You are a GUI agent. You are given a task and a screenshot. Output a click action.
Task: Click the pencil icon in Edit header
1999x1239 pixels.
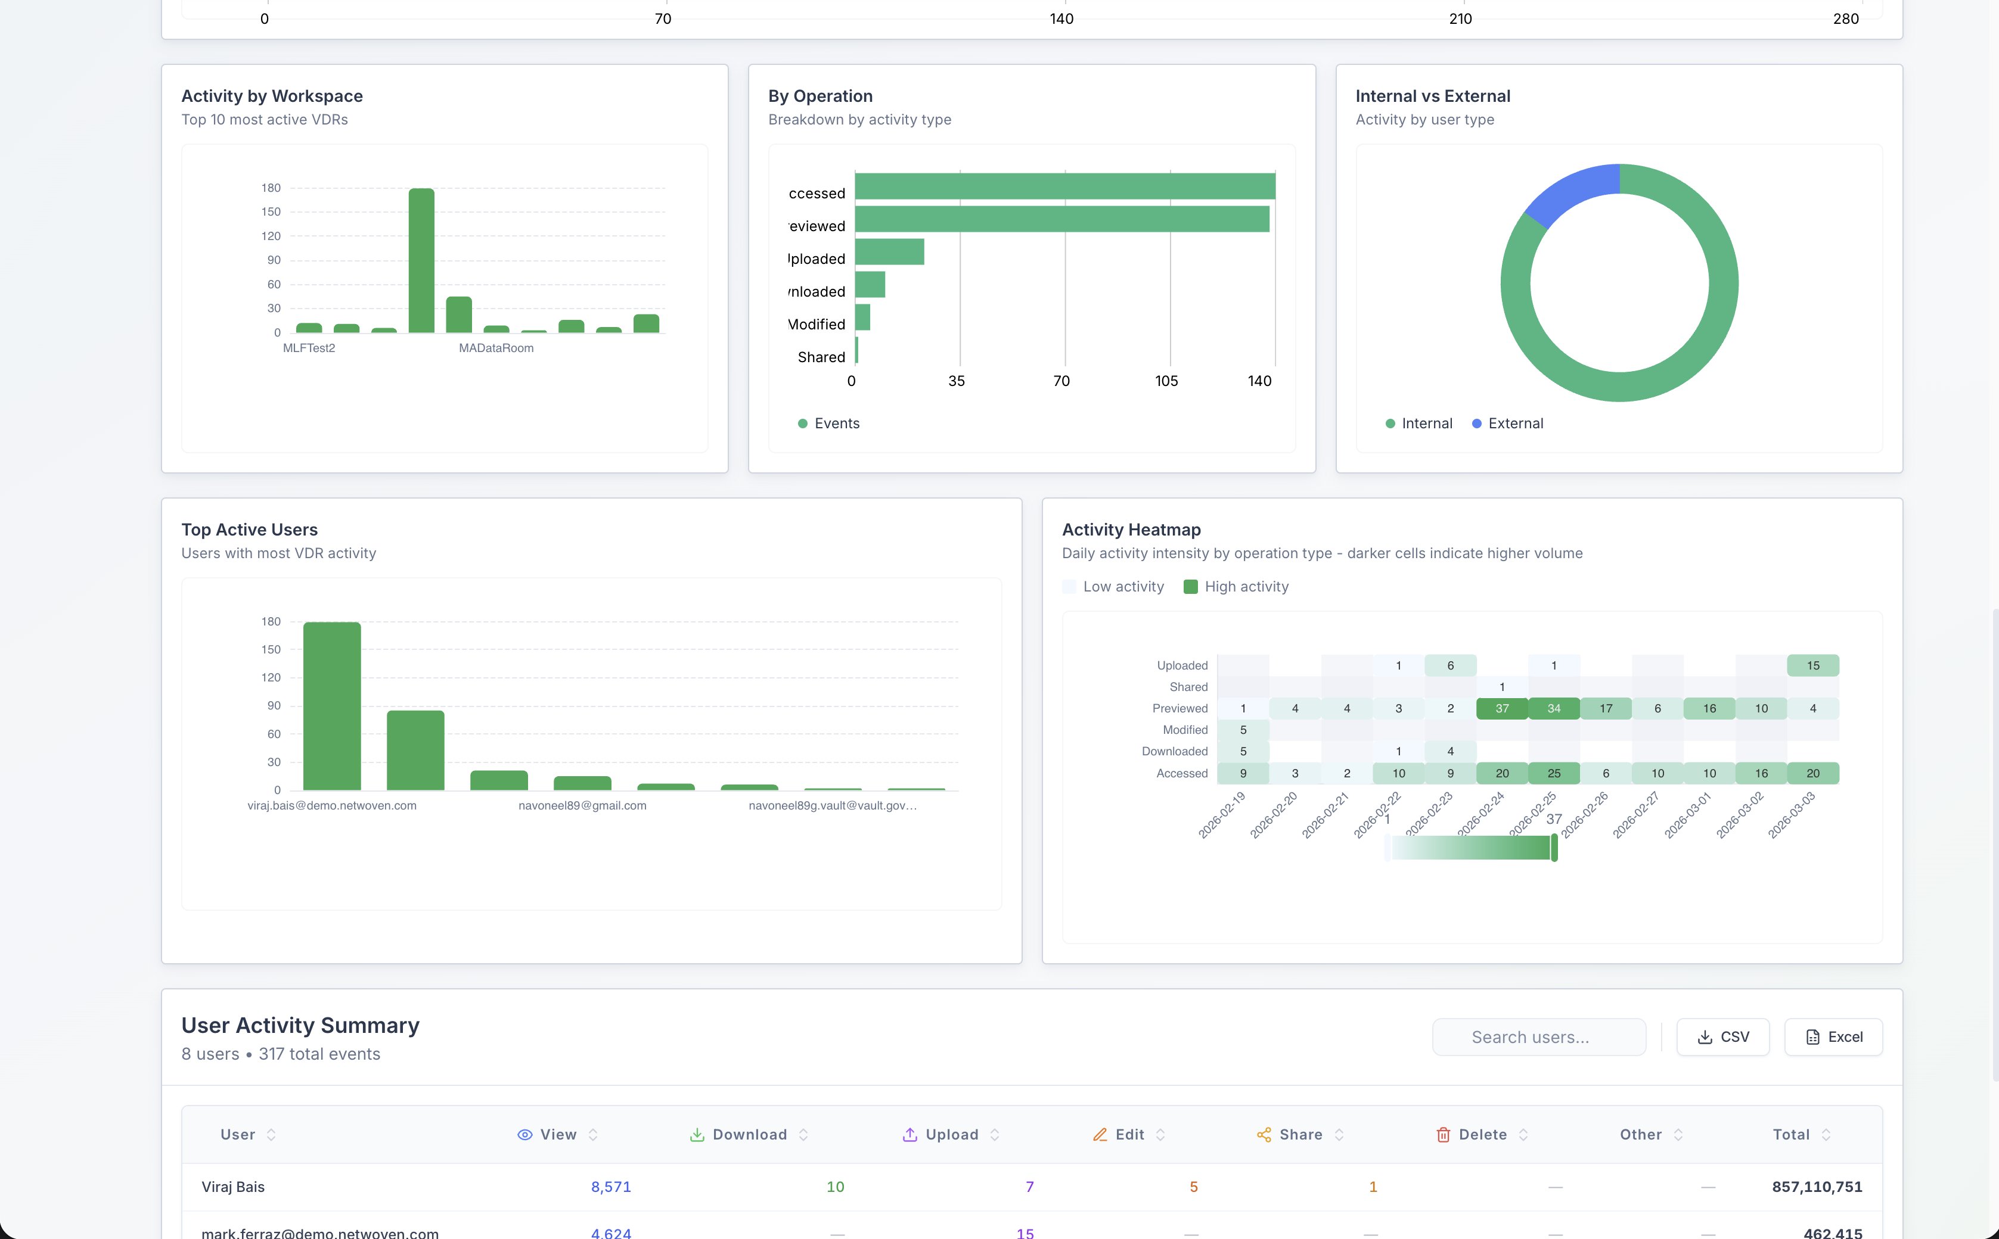(1100, 1134)
